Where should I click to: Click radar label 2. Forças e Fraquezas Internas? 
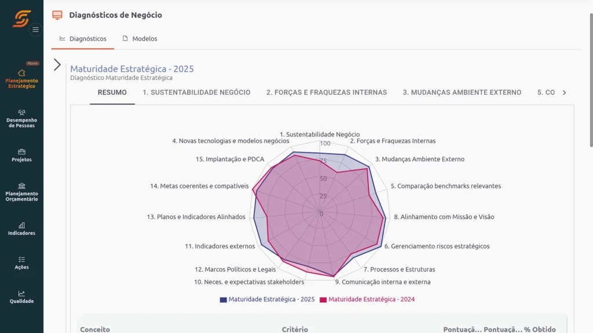tap(393, 141)
